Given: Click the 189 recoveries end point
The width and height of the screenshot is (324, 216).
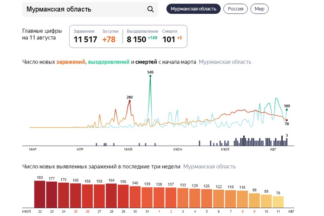Looking at the screenshot, I should point(286,110).
